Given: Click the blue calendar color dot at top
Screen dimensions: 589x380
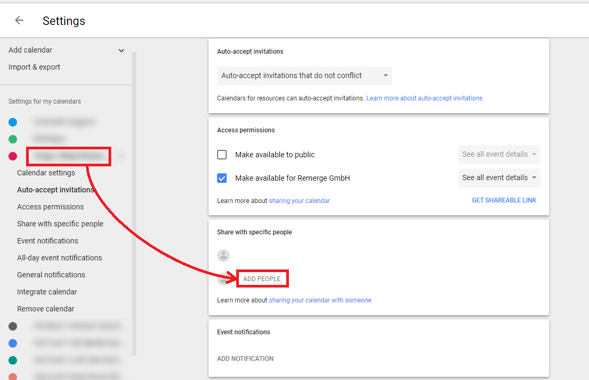Looking at the screenshot, I should pos(13,122).
